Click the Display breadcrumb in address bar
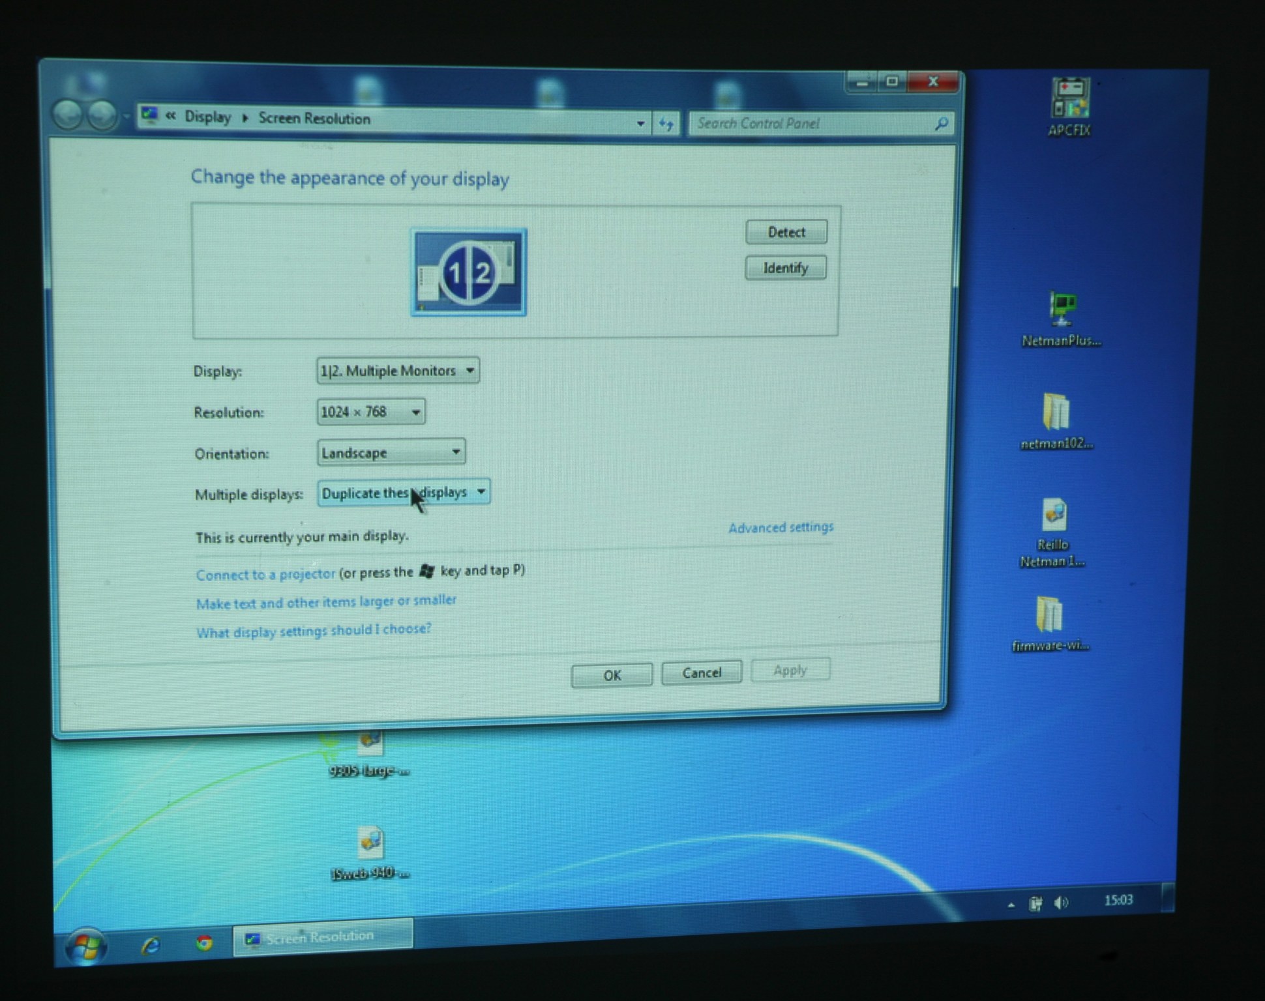This screenshot has width=1265, height=1001. (208, 117)
